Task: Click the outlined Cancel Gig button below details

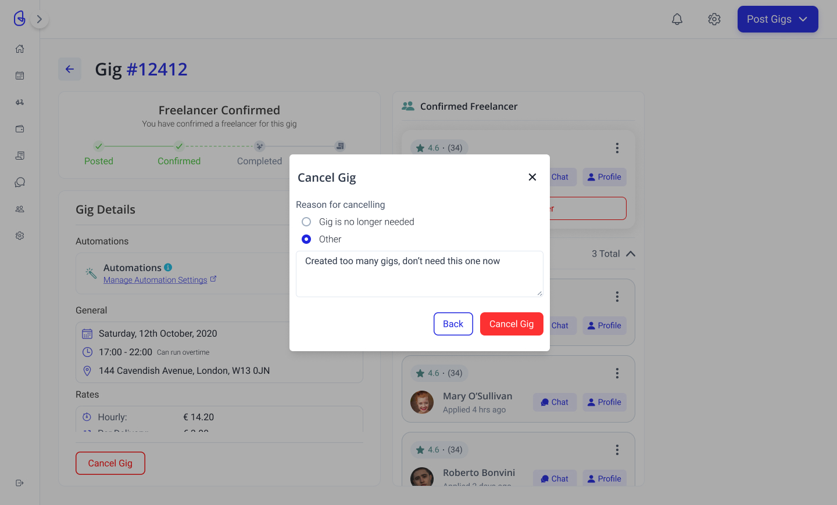Action: (110, 463)
